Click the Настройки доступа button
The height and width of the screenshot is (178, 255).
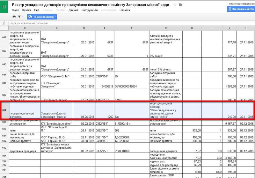tap(241, 9)
